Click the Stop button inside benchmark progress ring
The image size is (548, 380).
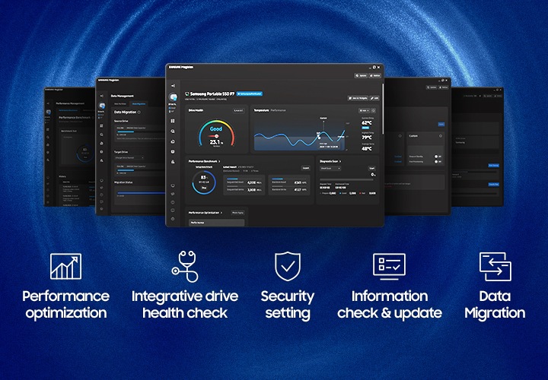(204, 188)
